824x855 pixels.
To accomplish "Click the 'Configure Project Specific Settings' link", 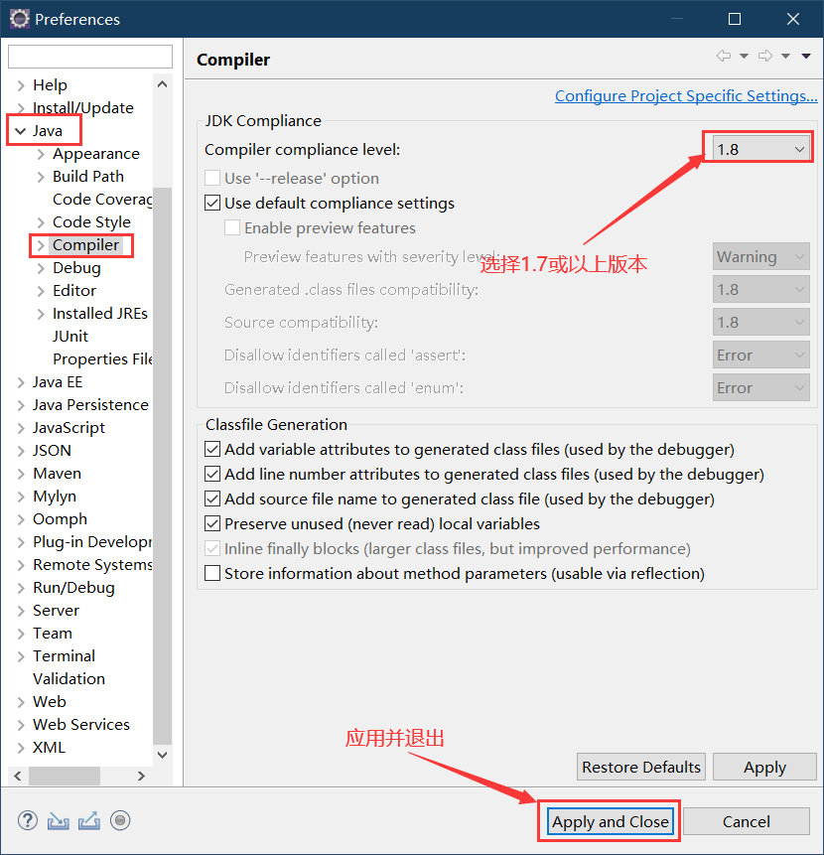I will [686, 95].
